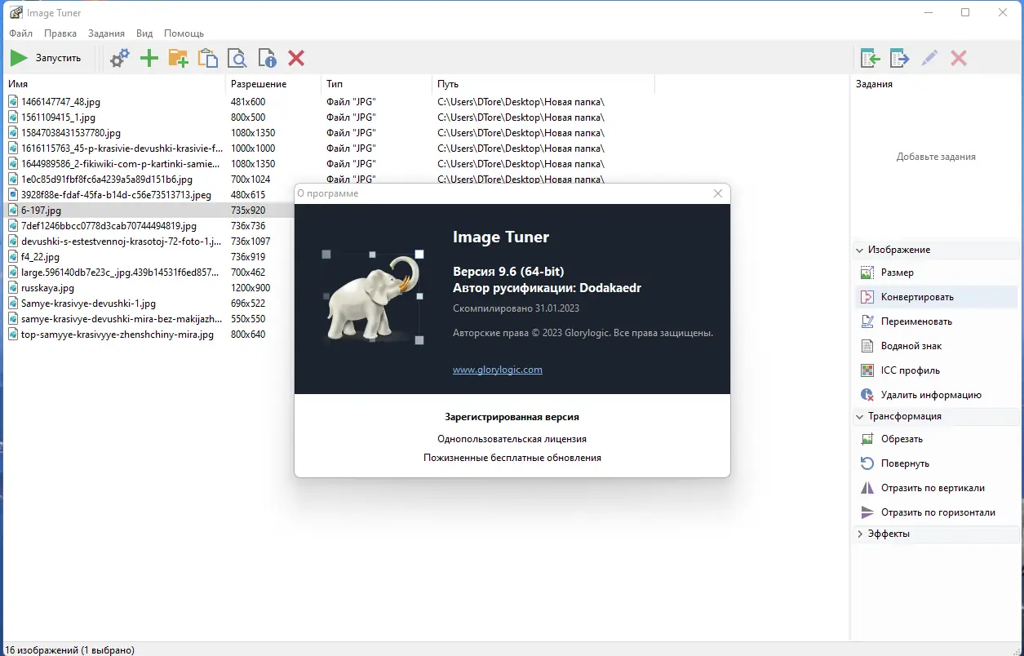Image resolution: width=1024 pixels, height=656 pixels.
Task: Open the add folder toolbar icon
Action: tap(178, 58)
